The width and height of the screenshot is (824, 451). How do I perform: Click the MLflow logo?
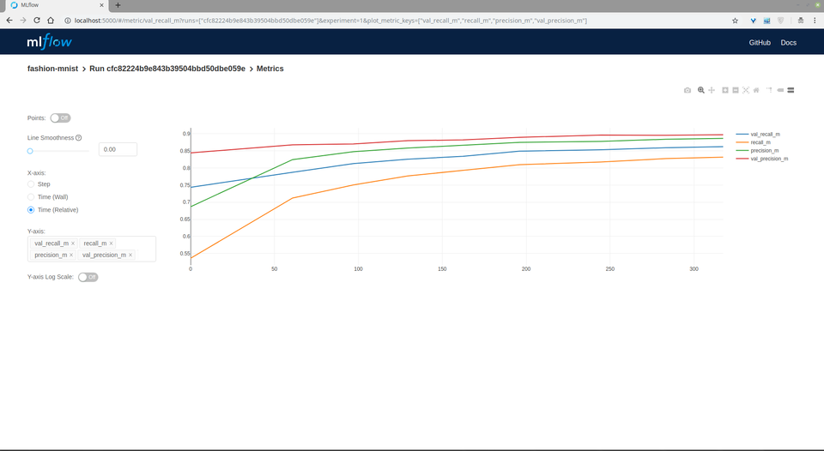coord(50,41)
